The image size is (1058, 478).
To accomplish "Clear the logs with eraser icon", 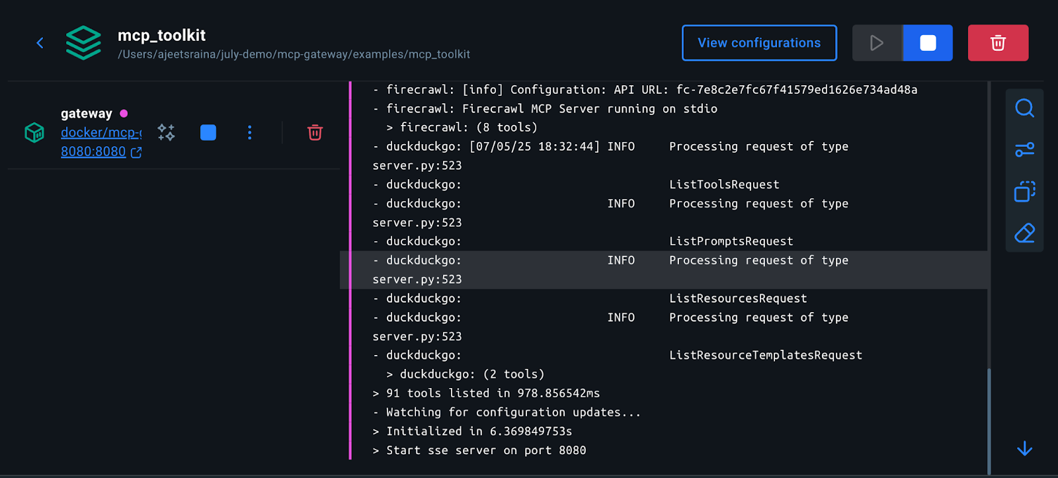I will point(1024,233).
